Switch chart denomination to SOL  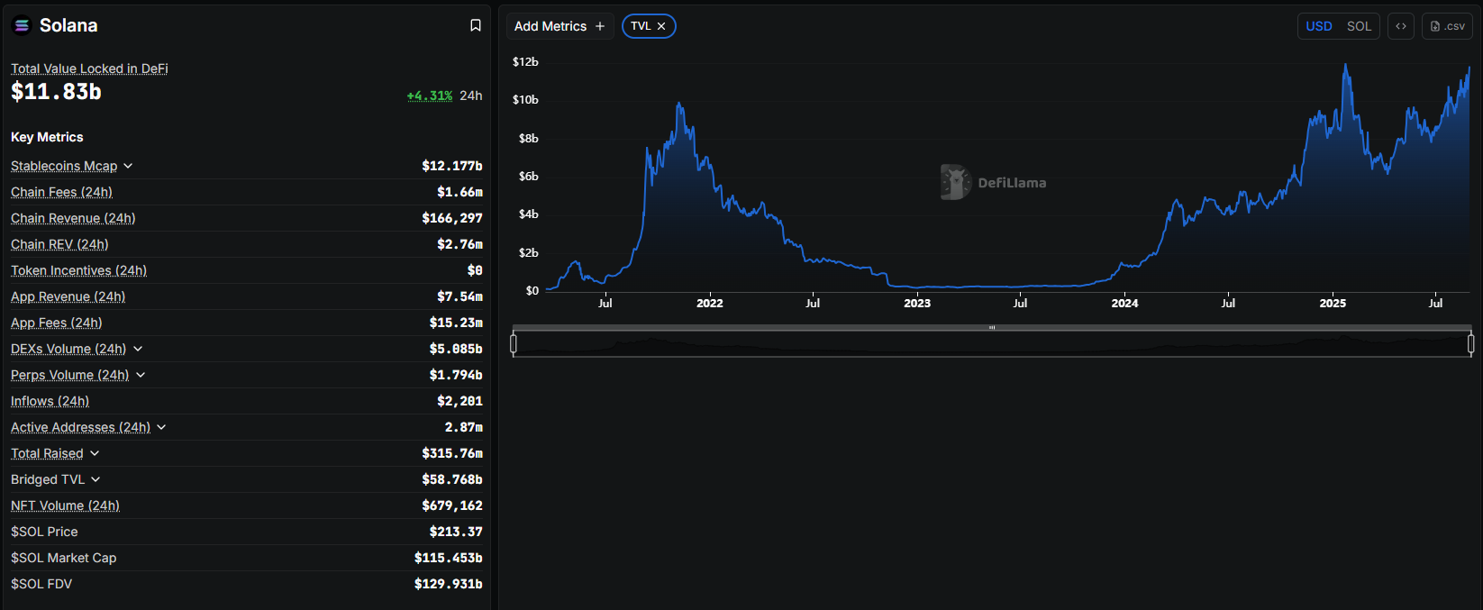(x=1359, y=26)
